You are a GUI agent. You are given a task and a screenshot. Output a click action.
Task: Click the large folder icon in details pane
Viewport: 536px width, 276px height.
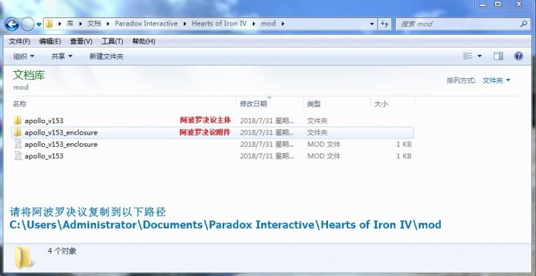(x=24, y=257)
